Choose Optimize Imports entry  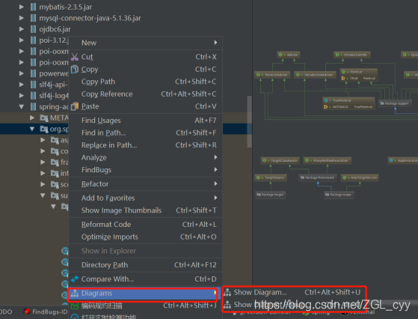pos(146,237)
